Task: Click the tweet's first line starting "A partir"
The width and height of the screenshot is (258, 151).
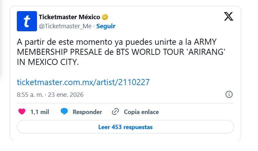Action: tap(117, 43)
